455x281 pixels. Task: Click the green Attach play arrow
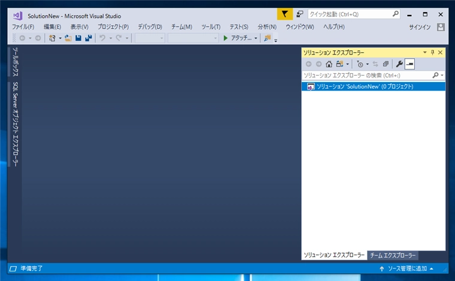226,38
